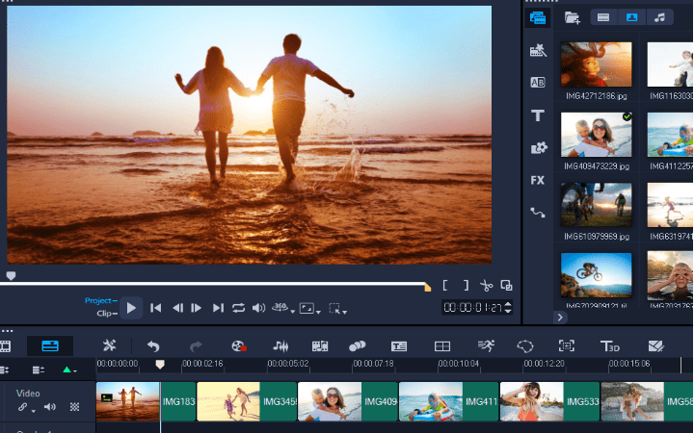Open the 3D Title editor

[x=609, y=345]
